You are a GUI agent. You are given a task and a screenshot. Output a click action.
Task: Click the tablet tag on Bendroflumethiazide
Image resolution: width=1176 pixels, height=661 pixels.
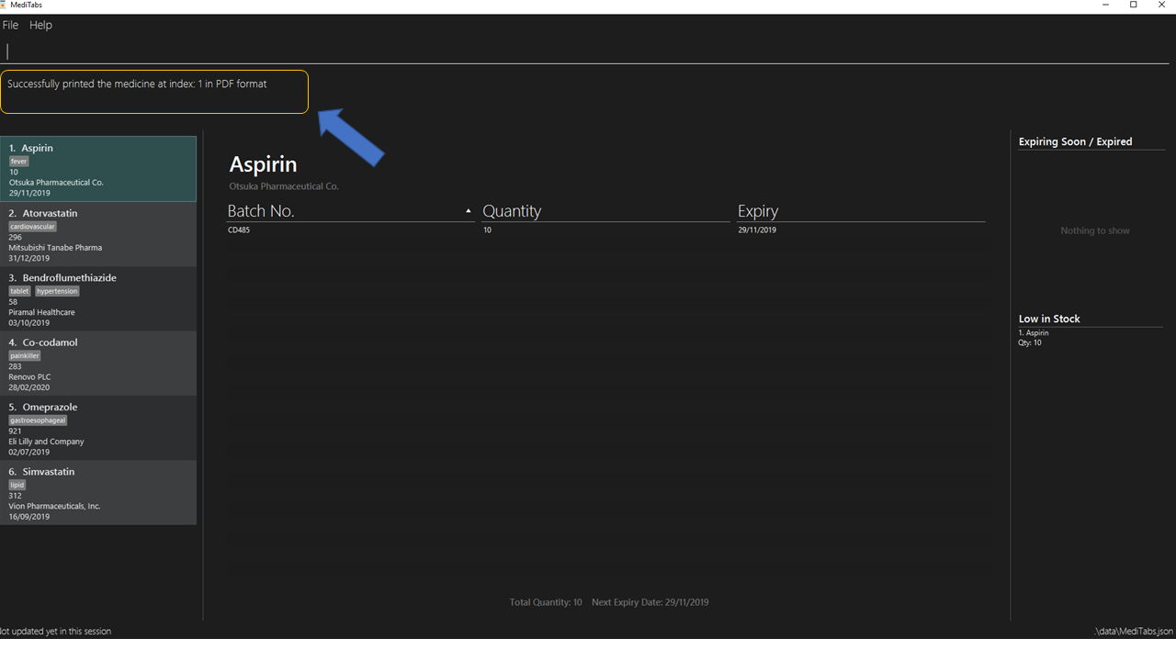20,291
